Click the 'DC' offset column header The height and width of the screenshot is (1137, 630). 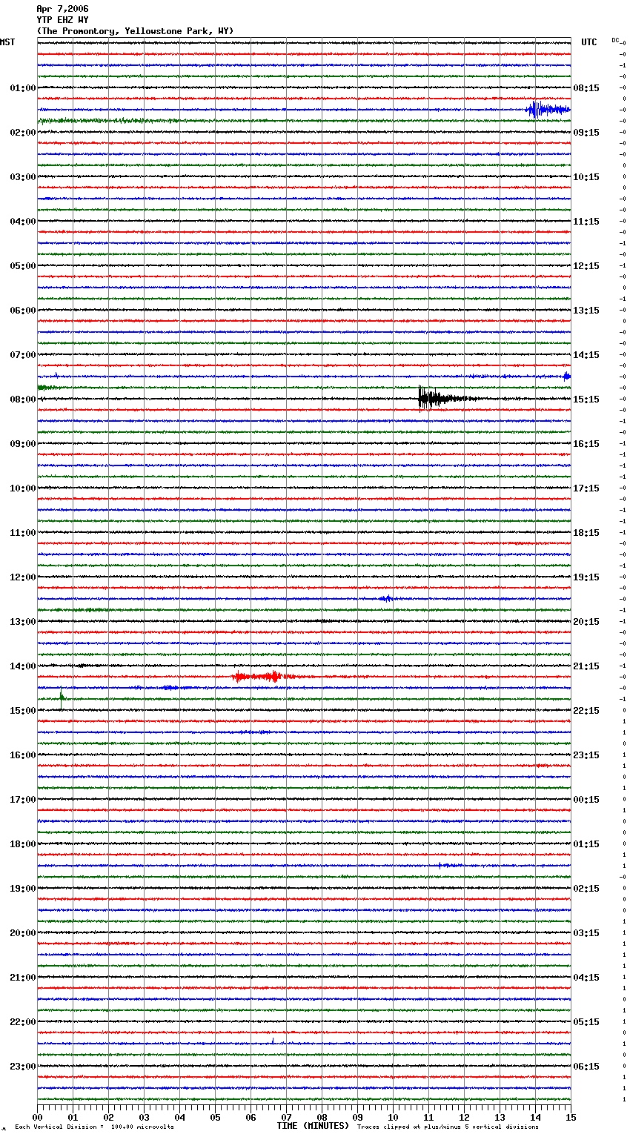coord(615,40)
